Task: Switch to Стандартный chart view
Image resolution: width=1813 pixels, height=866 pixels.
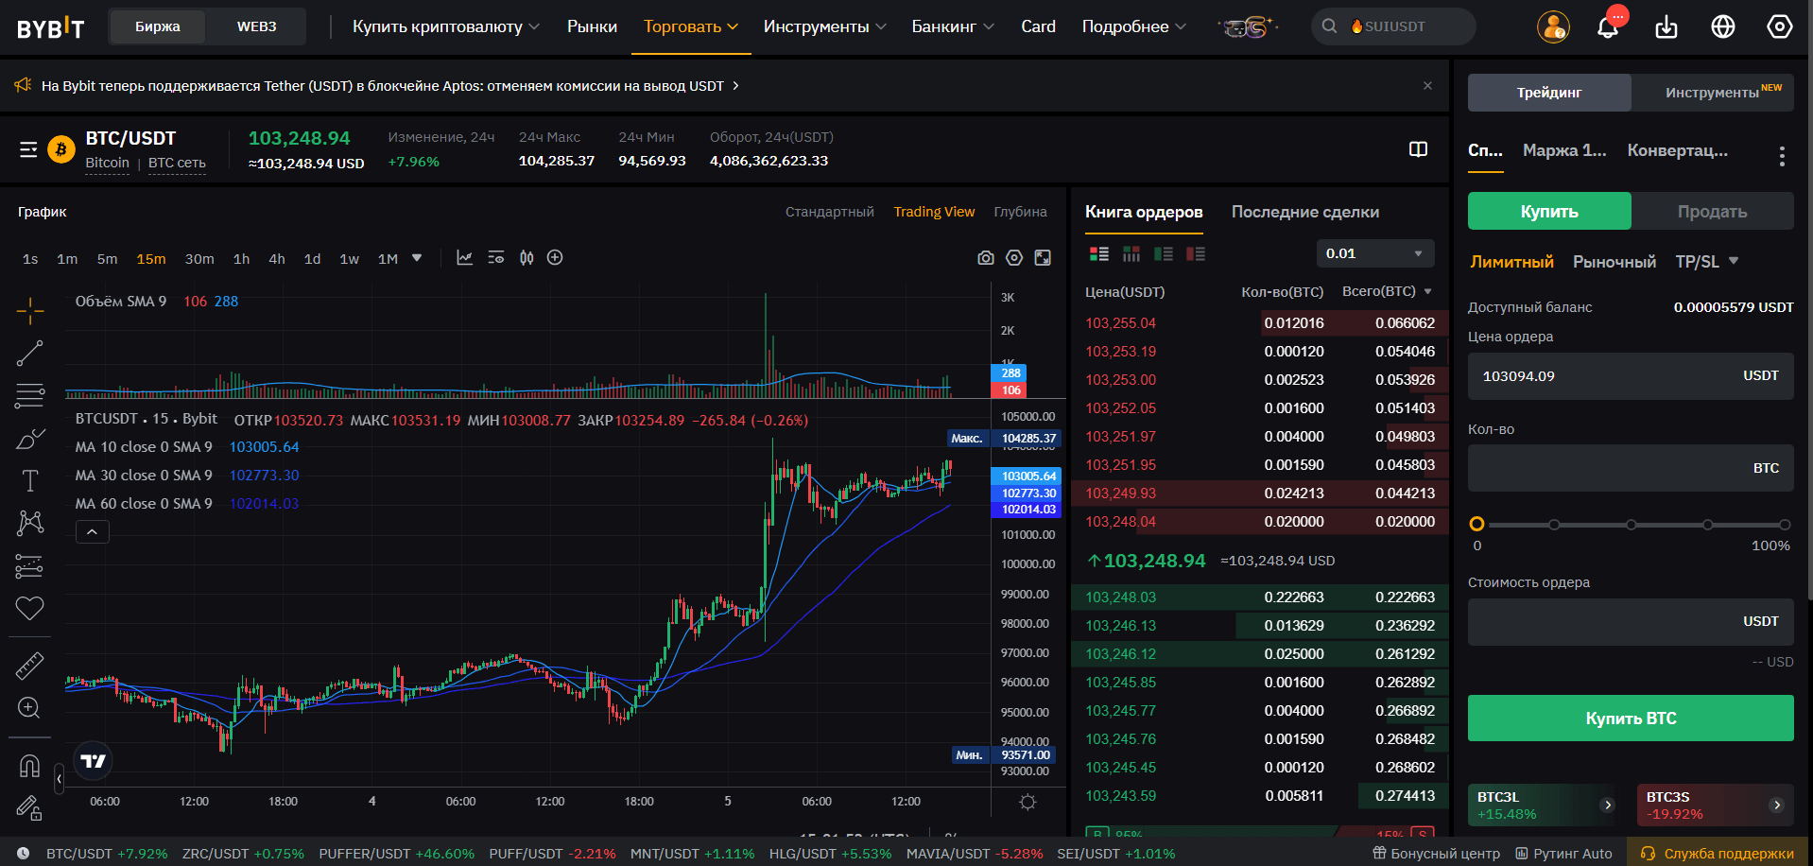Action: [x=829, y=212]
